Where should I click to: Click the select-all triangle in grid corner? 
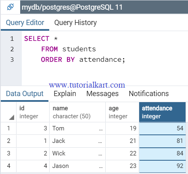(x=12, y=117)
